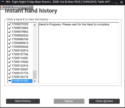Close the window with the title bar X

pos(121,2)
